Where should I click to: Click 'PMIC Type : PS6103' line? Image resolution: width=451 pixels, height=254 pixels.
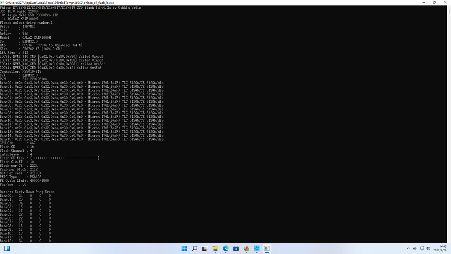(x=21, y=177)
